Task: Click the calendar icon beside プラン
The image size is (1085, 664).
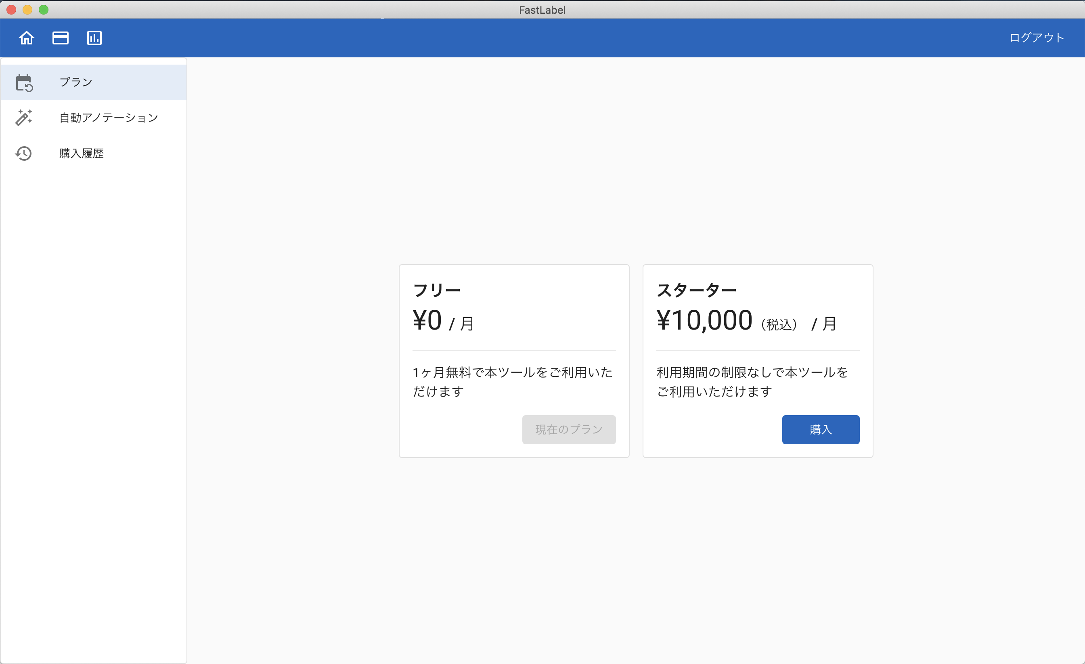Action: [24, 83]
